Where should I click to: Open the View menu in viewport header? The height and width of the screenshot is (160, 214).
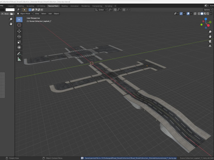click(37, 14)
